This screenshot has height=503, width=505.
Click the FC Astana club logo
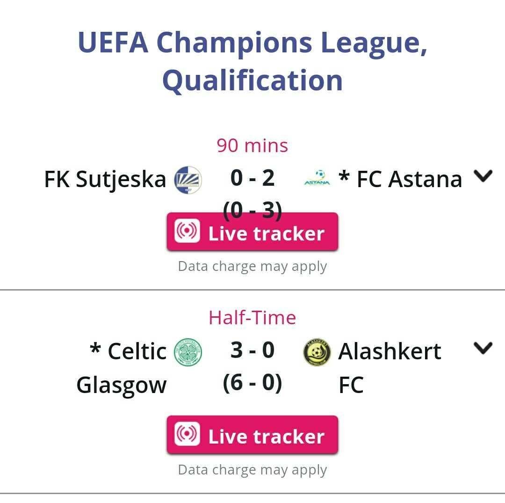click(x=317, y=179)
